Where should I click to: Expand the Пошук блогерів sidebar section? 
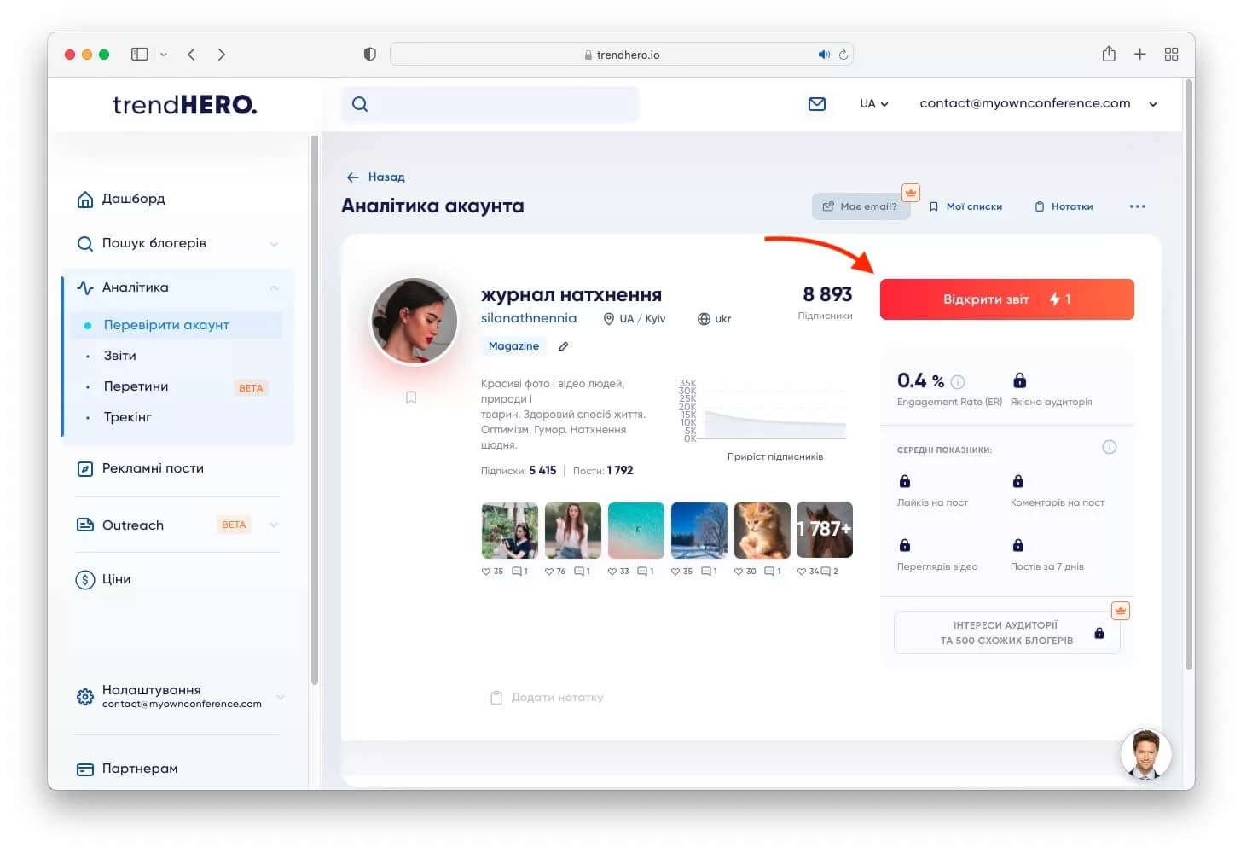(x=274, y=244)
